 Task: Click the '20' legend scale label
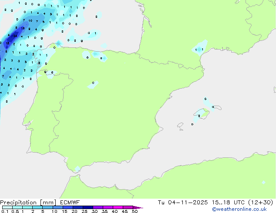tap(74, 211)
